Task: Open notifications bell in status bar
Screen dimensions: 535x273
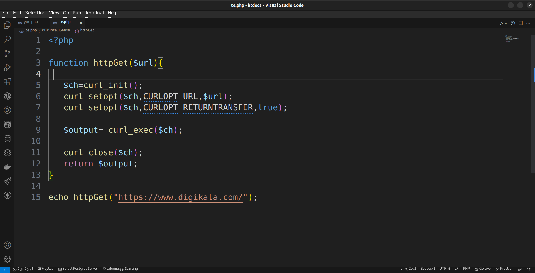Action: (529, 269)
